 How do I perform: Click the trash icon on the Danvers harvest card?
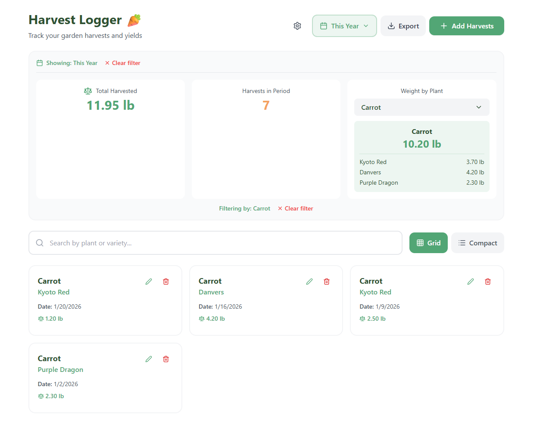pyautogui.click(x=326, y=281)
